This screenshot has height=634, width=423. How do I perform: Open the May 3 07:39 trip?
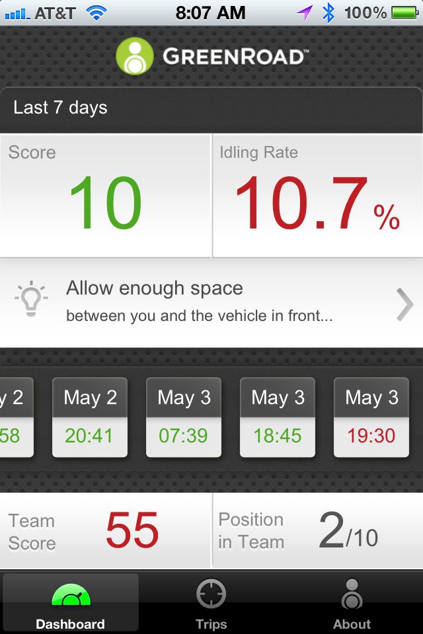[184, 417]
